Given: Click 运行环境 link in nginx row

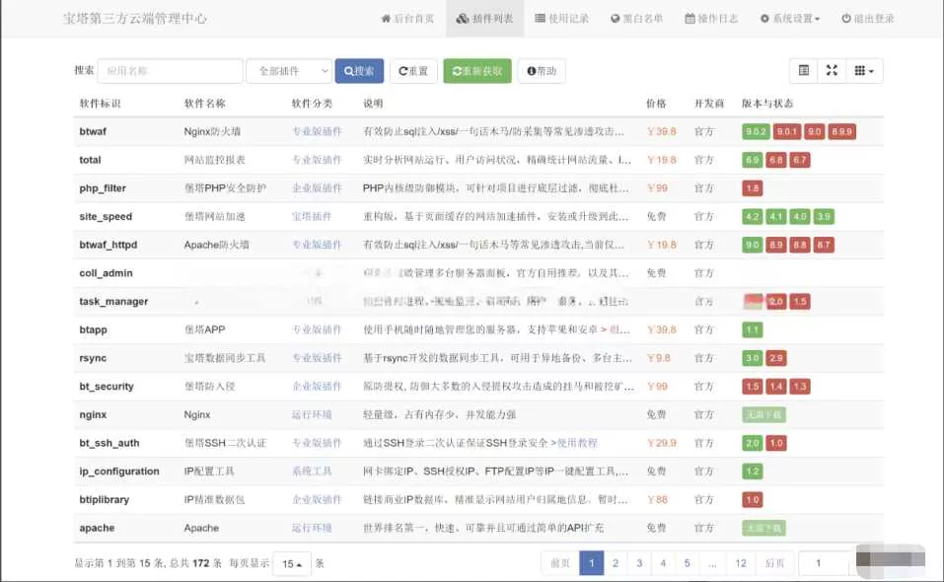Looking at the screenshot, I should click(312, 414).
